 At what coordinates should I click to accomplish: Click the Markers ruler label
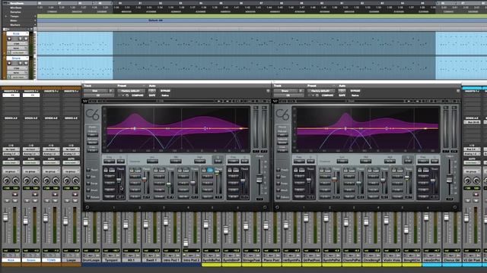coord(15,25)
